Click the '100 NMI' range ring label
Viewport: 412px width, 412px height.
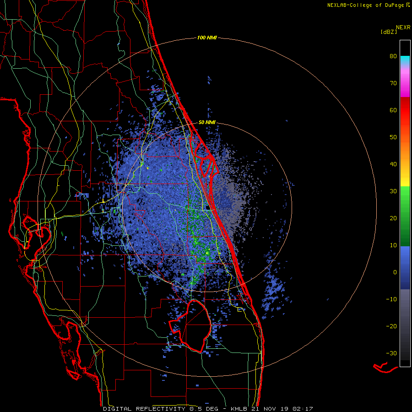[207, 38]
